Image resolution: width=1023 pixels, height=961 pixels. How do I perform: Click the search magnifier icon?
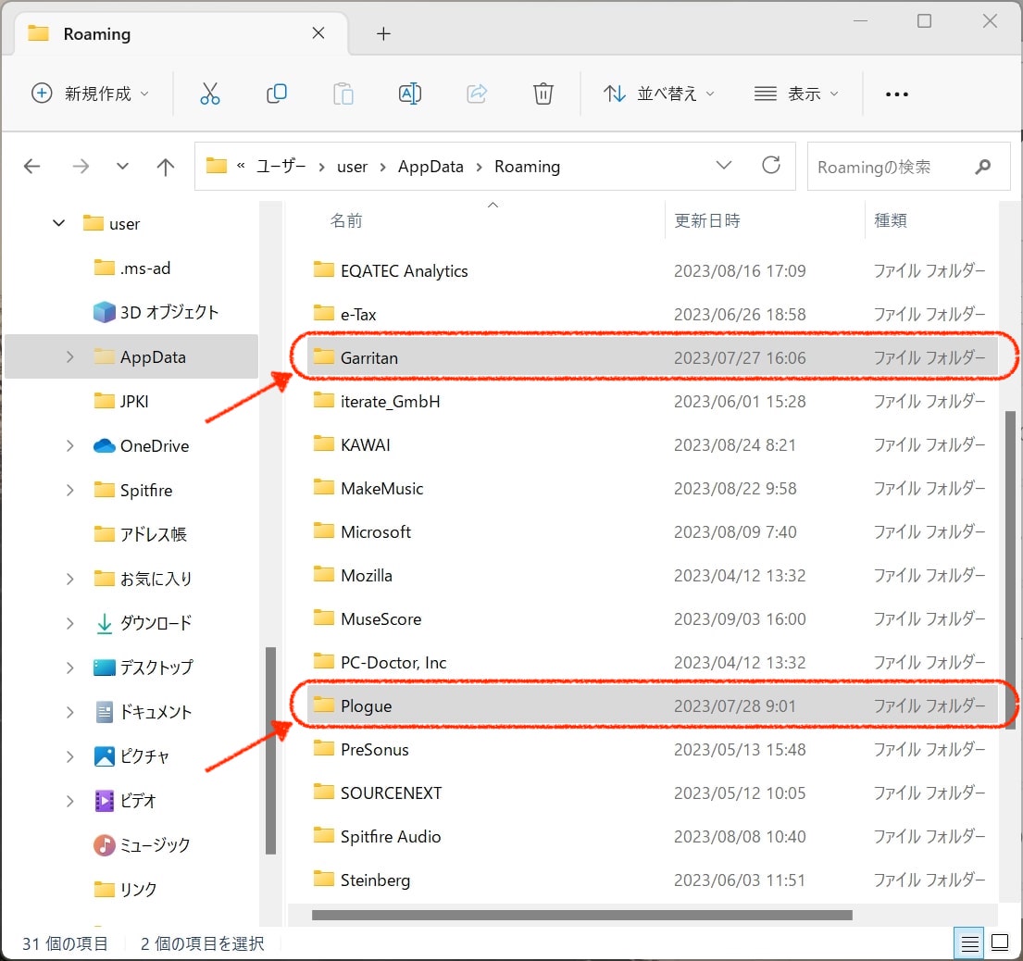point(982,167)
